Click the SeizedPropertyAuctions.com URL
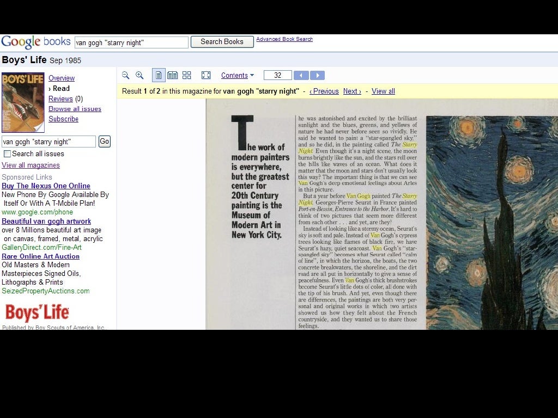 (x=46, y=291)
